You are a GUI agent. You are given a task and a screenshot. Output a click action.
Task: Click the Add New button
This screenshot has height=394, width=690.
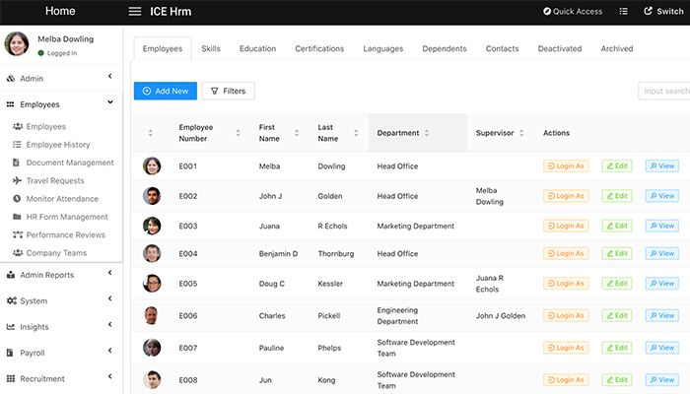(166, 91)
